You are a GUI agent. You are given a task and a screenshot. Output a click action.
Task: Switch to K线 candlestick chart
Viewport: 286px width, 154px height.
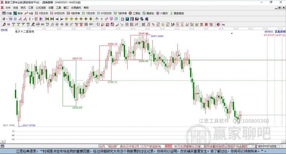pos(29,13)
